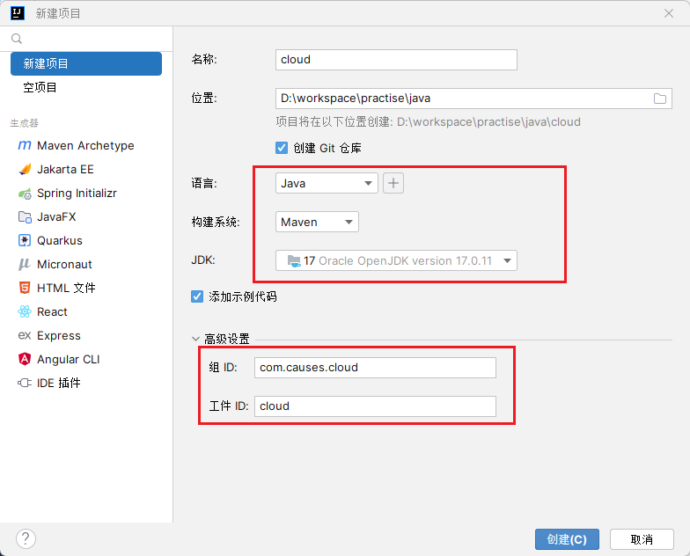
Task: Select the Quarkus generator icon
Action: point(24,240)
